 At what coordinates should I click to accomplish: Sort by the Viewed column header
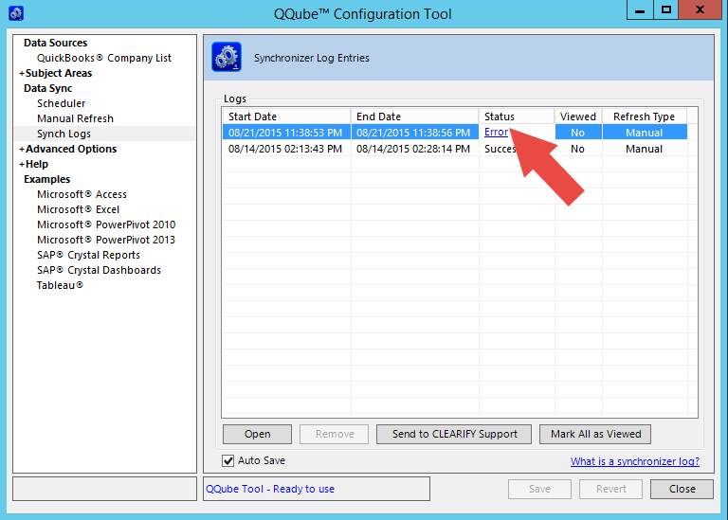tap(578, 117)
